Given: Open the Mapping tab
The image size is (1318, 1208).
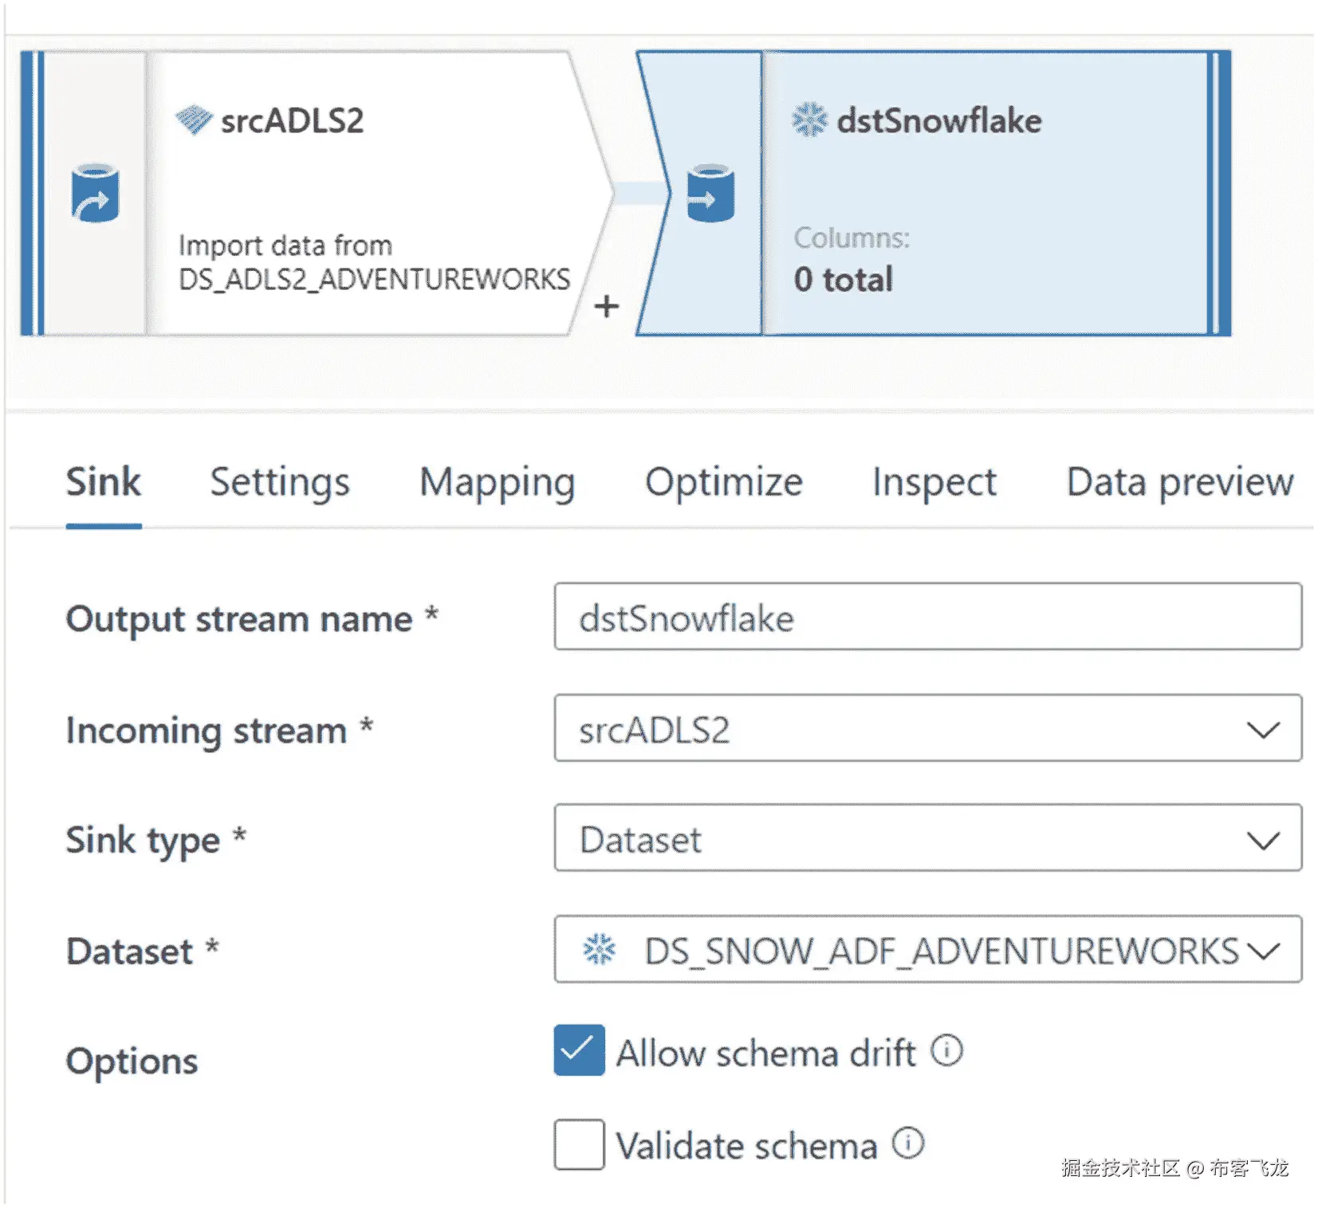Looking at the screenshot, I should pos(497,482).
